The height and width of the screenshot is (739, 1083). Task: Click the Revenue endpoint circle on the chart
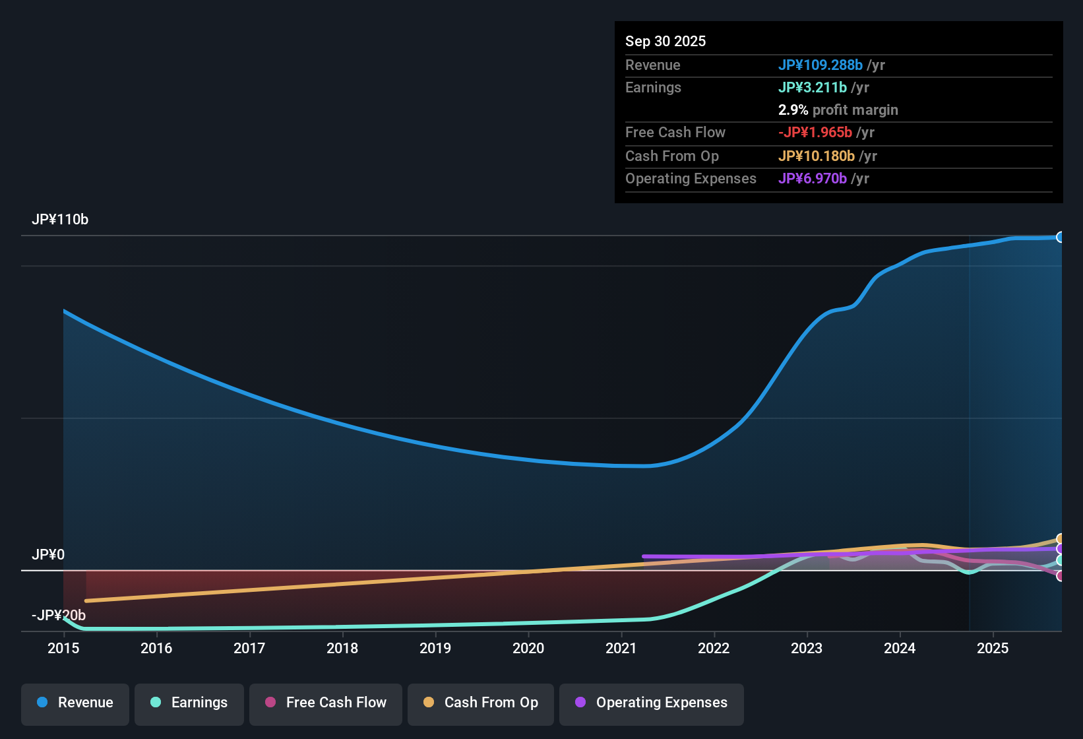[x=1061, y=236]
